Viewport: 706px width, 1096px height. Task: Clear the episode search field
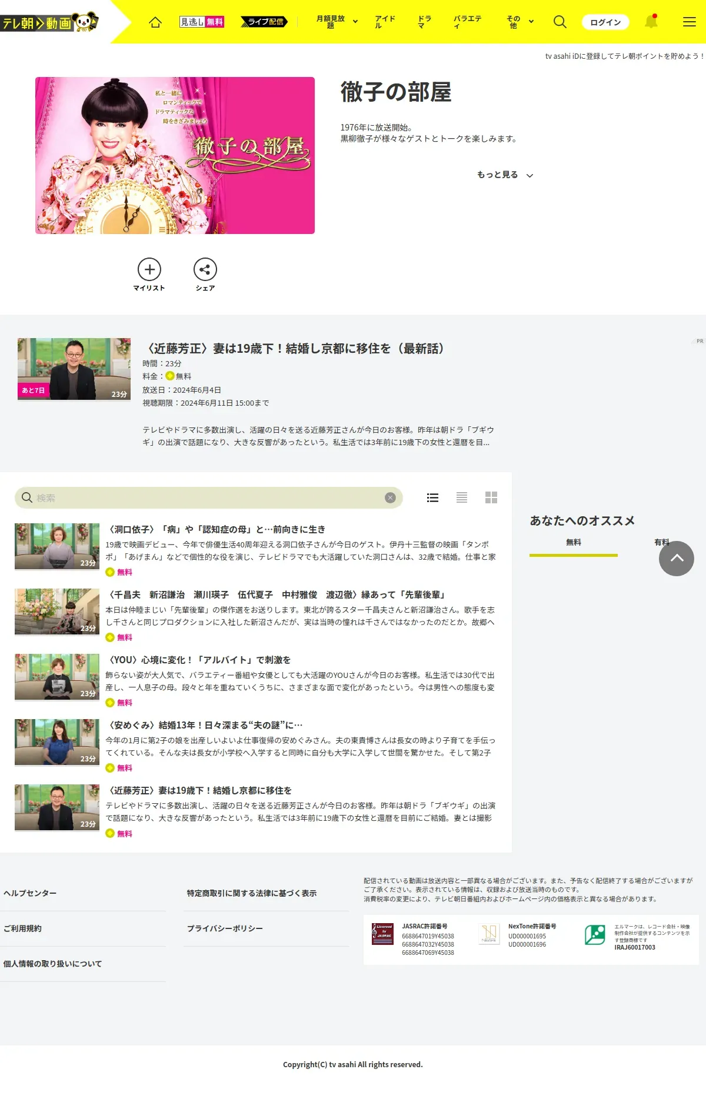tap(390, 497)
